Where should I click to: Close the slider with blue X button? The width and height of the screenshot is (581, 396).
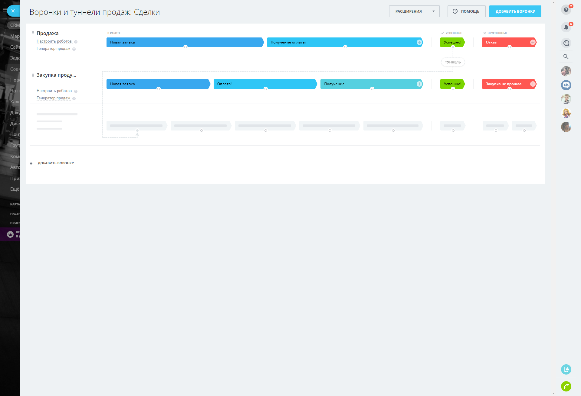pyautogui.click(x=13, y=11)
